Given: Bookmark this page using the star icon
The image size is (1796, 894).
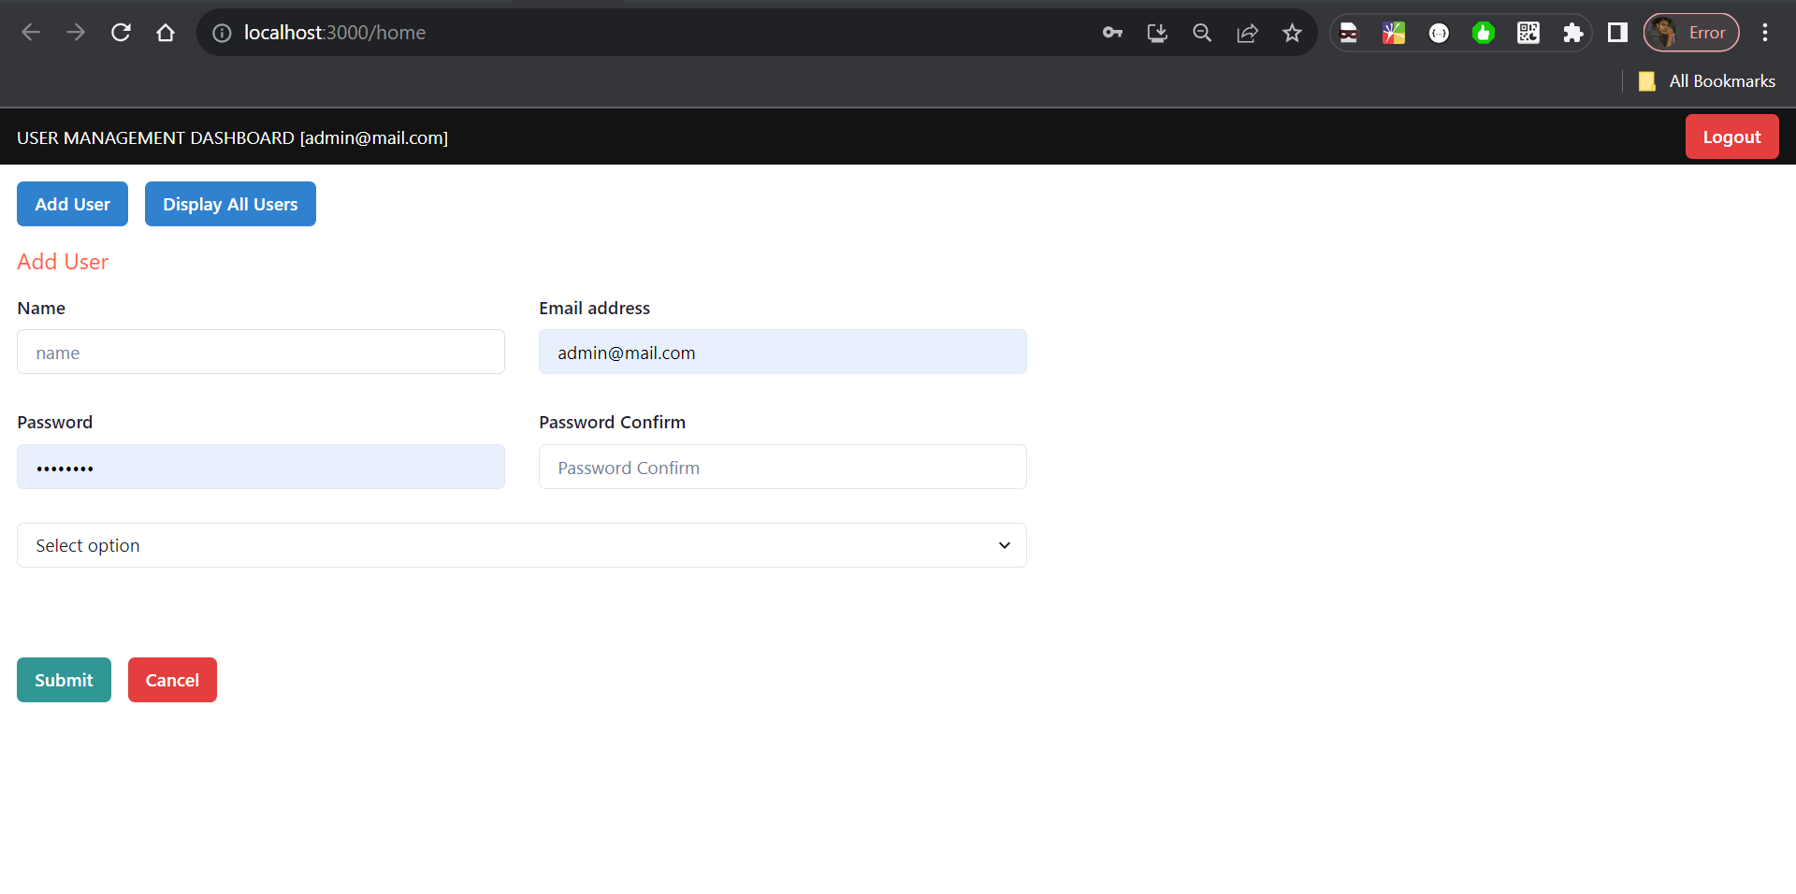Looking at the screenshot, I should (1292, 32).
